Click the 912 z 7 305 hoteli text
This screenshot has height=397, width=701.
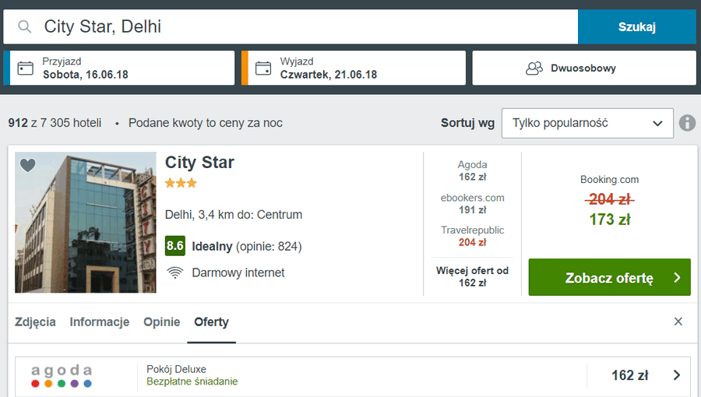[55, 123]
